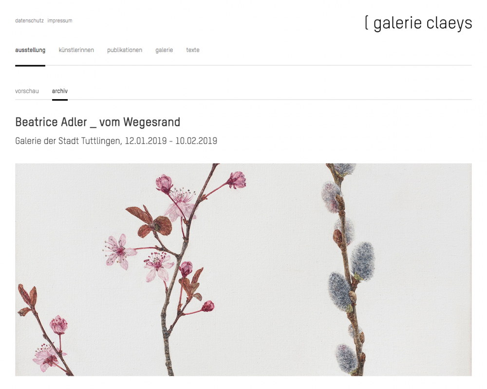The width and height of the screenshot is (487, 389).
Task: Click the Beatrice Adler exhibition title
Action: [x=97, y=122]
